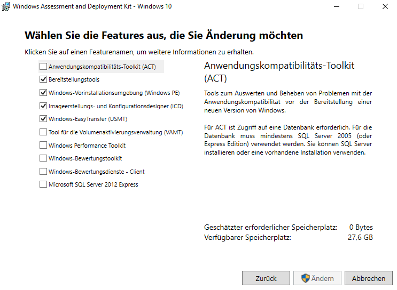Enable Tool für die Volumenaktivierungsverwaltung (VAMT) checkbox
Screen dimensions: 397x290
[43, 132]
